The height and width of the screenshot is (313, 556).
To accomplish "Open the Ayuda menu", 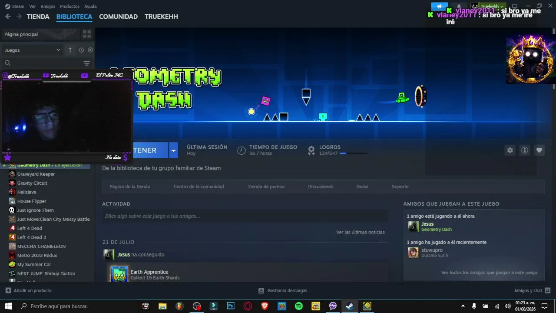I will 90,7.
